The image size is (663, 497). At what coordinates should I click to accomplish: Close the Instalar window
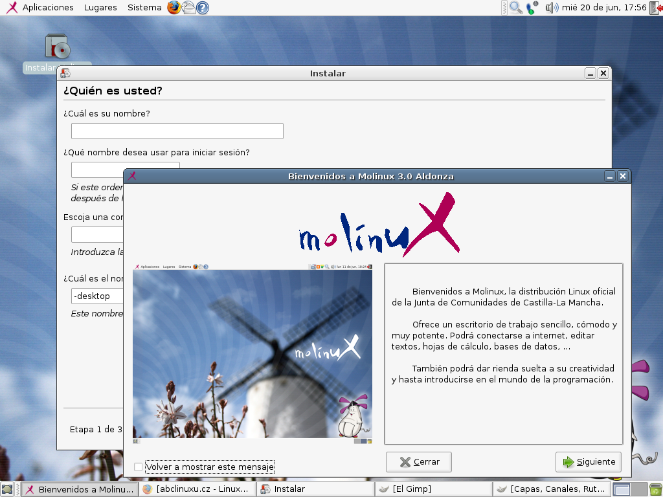coord(603,74)
